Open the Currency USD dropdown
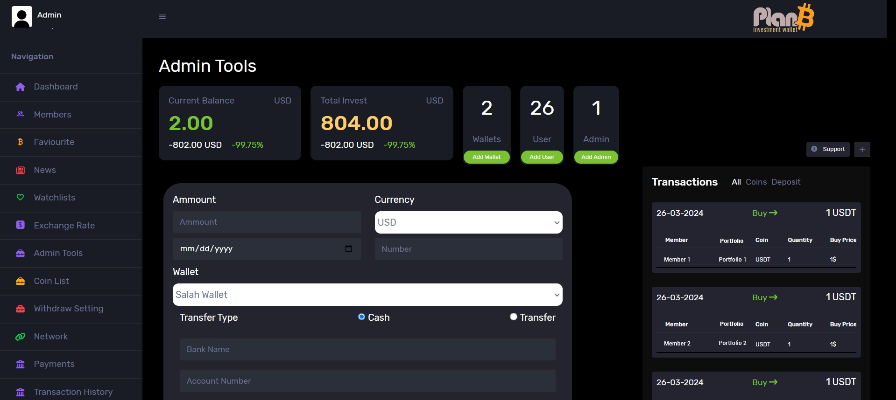896x400 pixels. (x=469, y=222)
